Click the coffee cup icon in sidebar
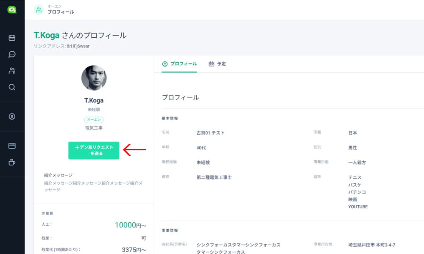 click(x=12, y=162)
